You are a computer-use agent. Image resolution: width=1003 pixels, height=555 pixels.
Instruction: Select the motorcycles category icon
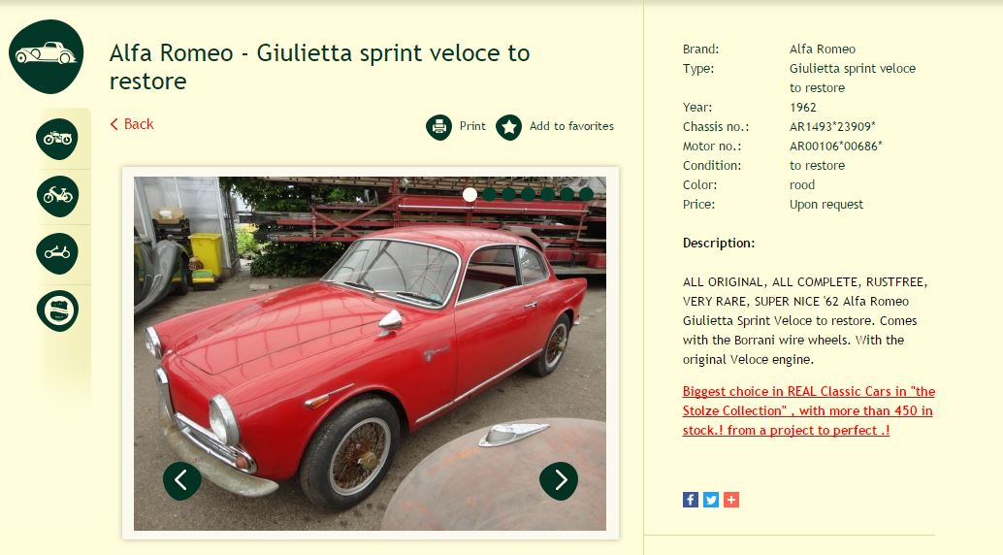(57, 139)
